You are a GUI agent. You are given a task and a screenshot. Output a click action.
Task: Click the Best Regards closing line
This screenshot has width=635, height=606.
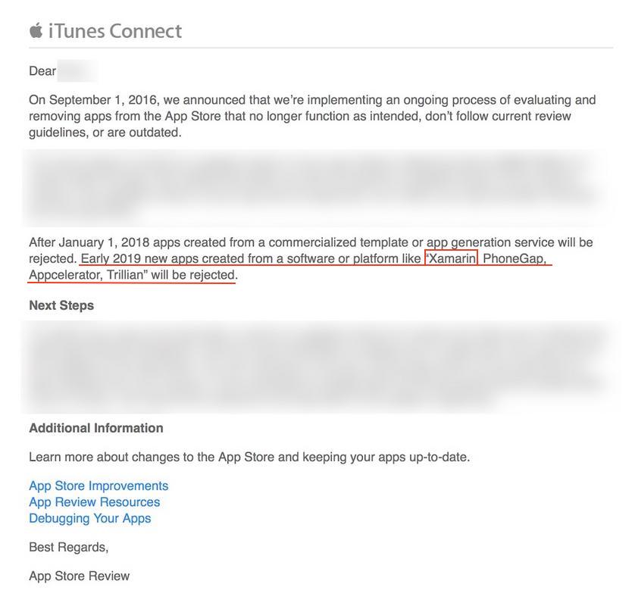(68, 547)
